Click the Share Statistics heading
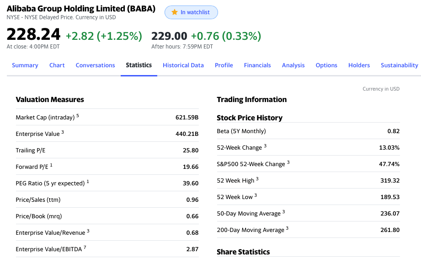 [243, 252]
